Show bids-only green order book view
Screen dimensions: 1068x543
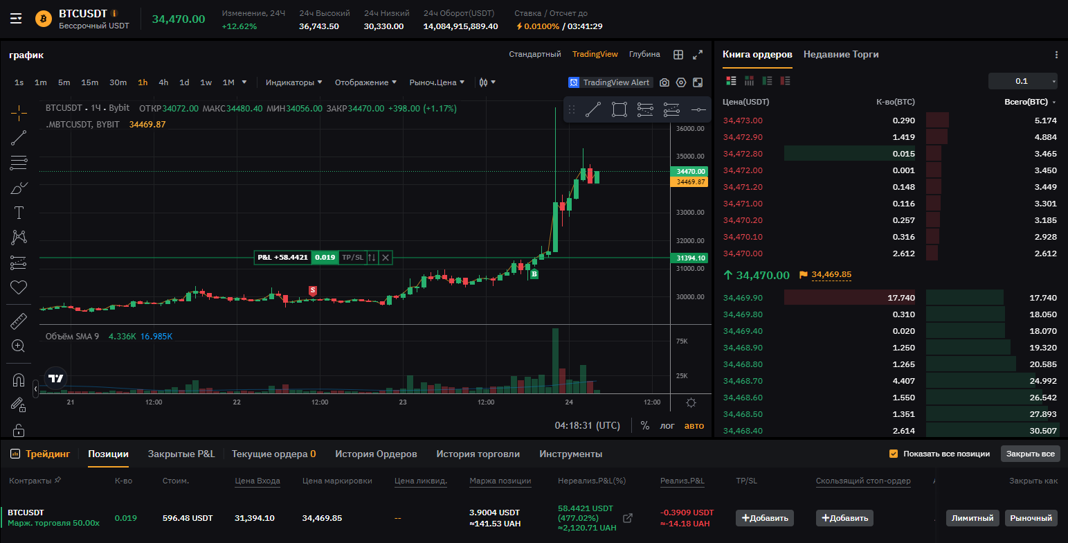pos(767,81)
